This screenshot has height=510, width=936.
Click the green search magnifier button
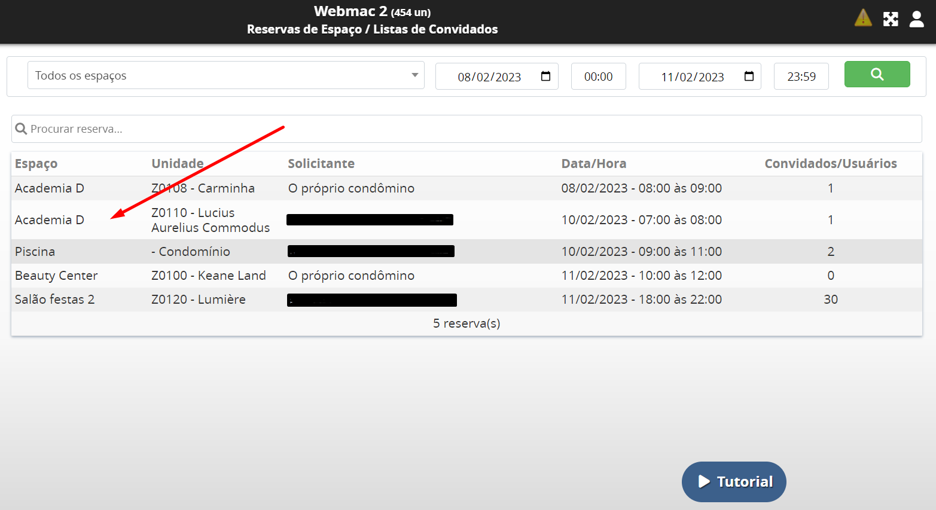coord(877,74)
